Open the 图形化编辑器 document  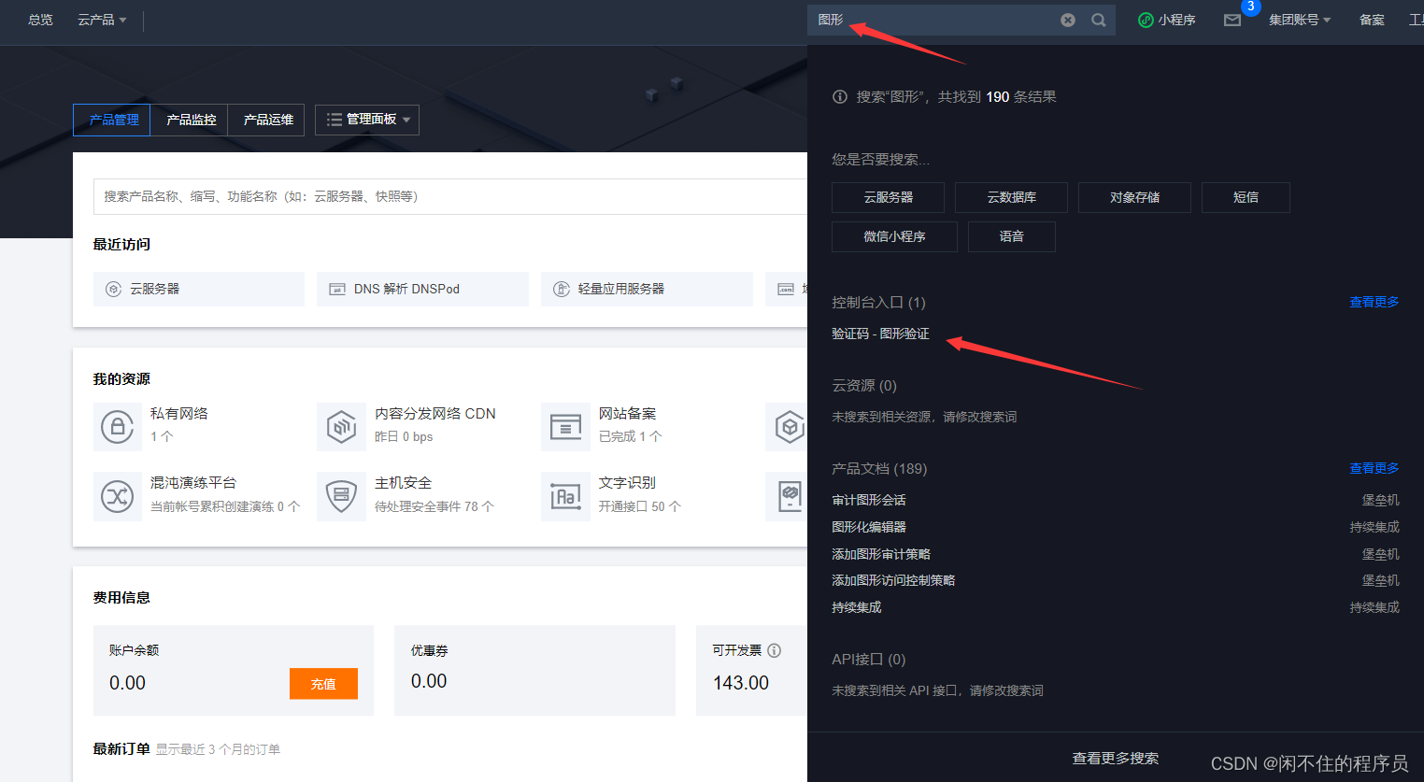[x=868, y=527]
